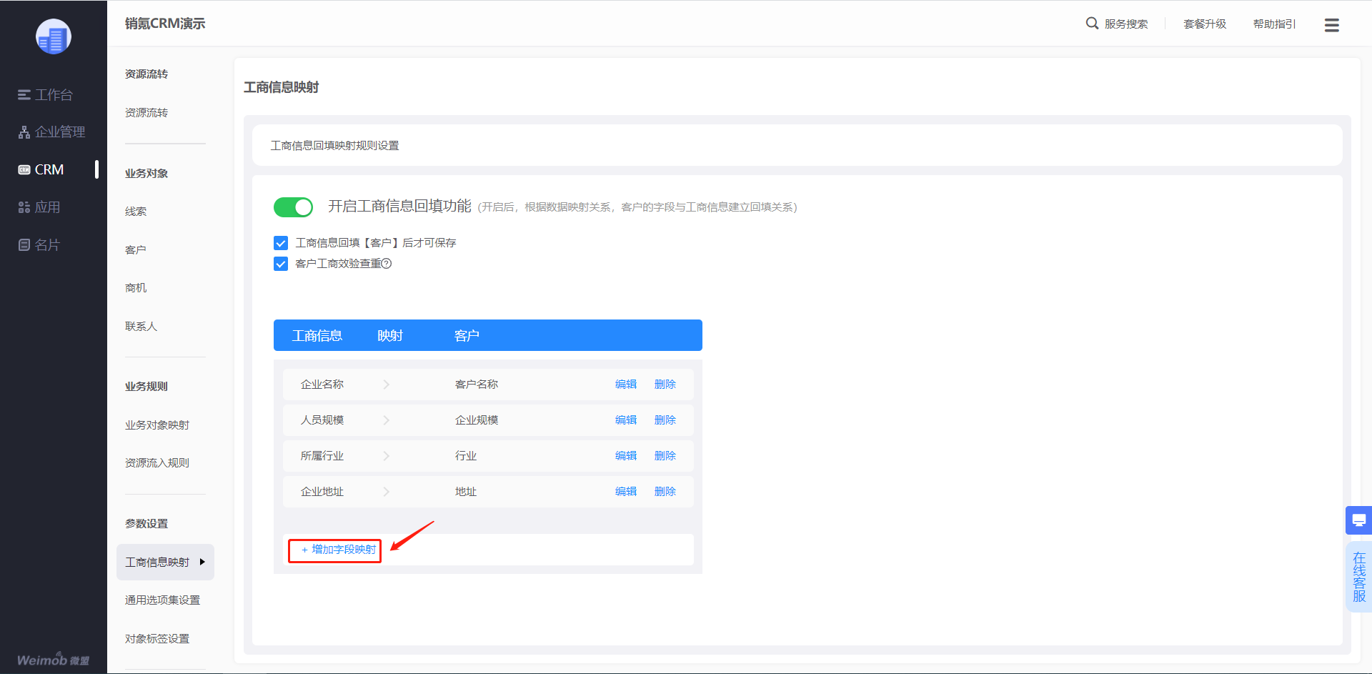Click the arrow beside 工商信息映射 menu item

(x=202, y=562)
